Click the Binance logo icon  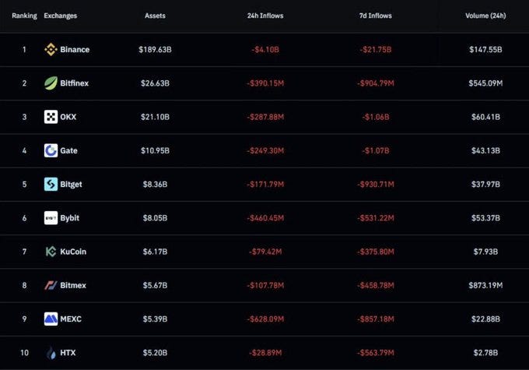(x=51, y=50)
